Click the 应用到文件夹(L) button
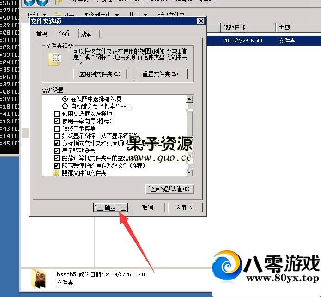Screen dimensions: 321x297 [100, 74]
